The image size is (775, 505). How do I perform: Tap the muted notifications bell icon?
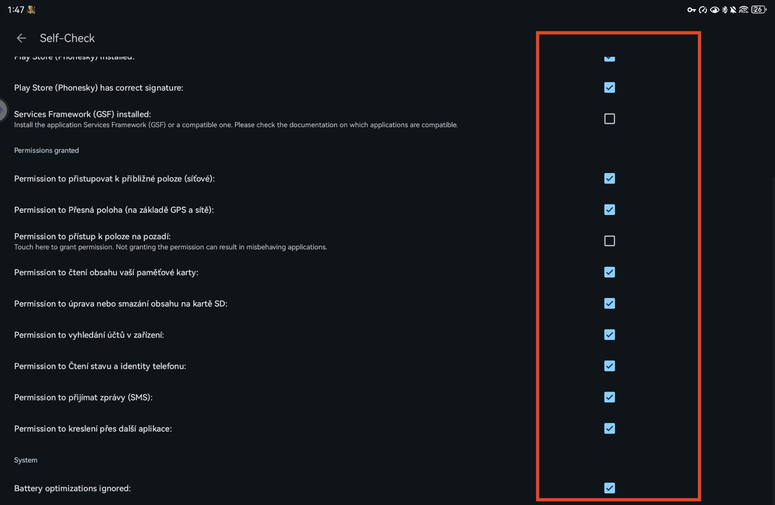tap(733, 10)
